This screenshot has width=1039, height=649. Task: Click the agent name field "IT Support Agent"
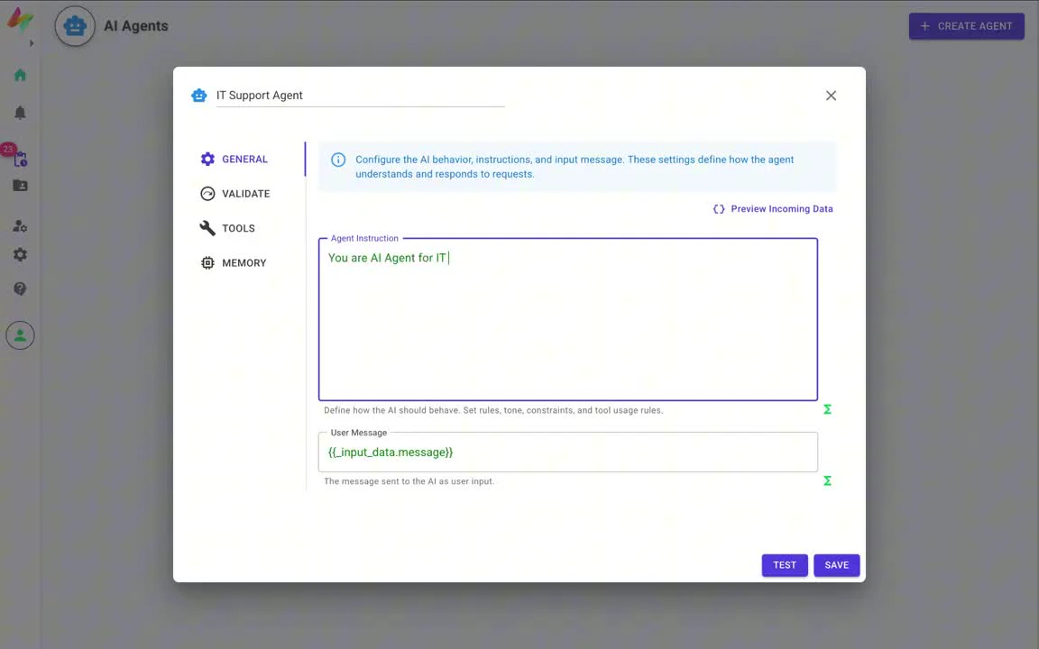(361, 96)
